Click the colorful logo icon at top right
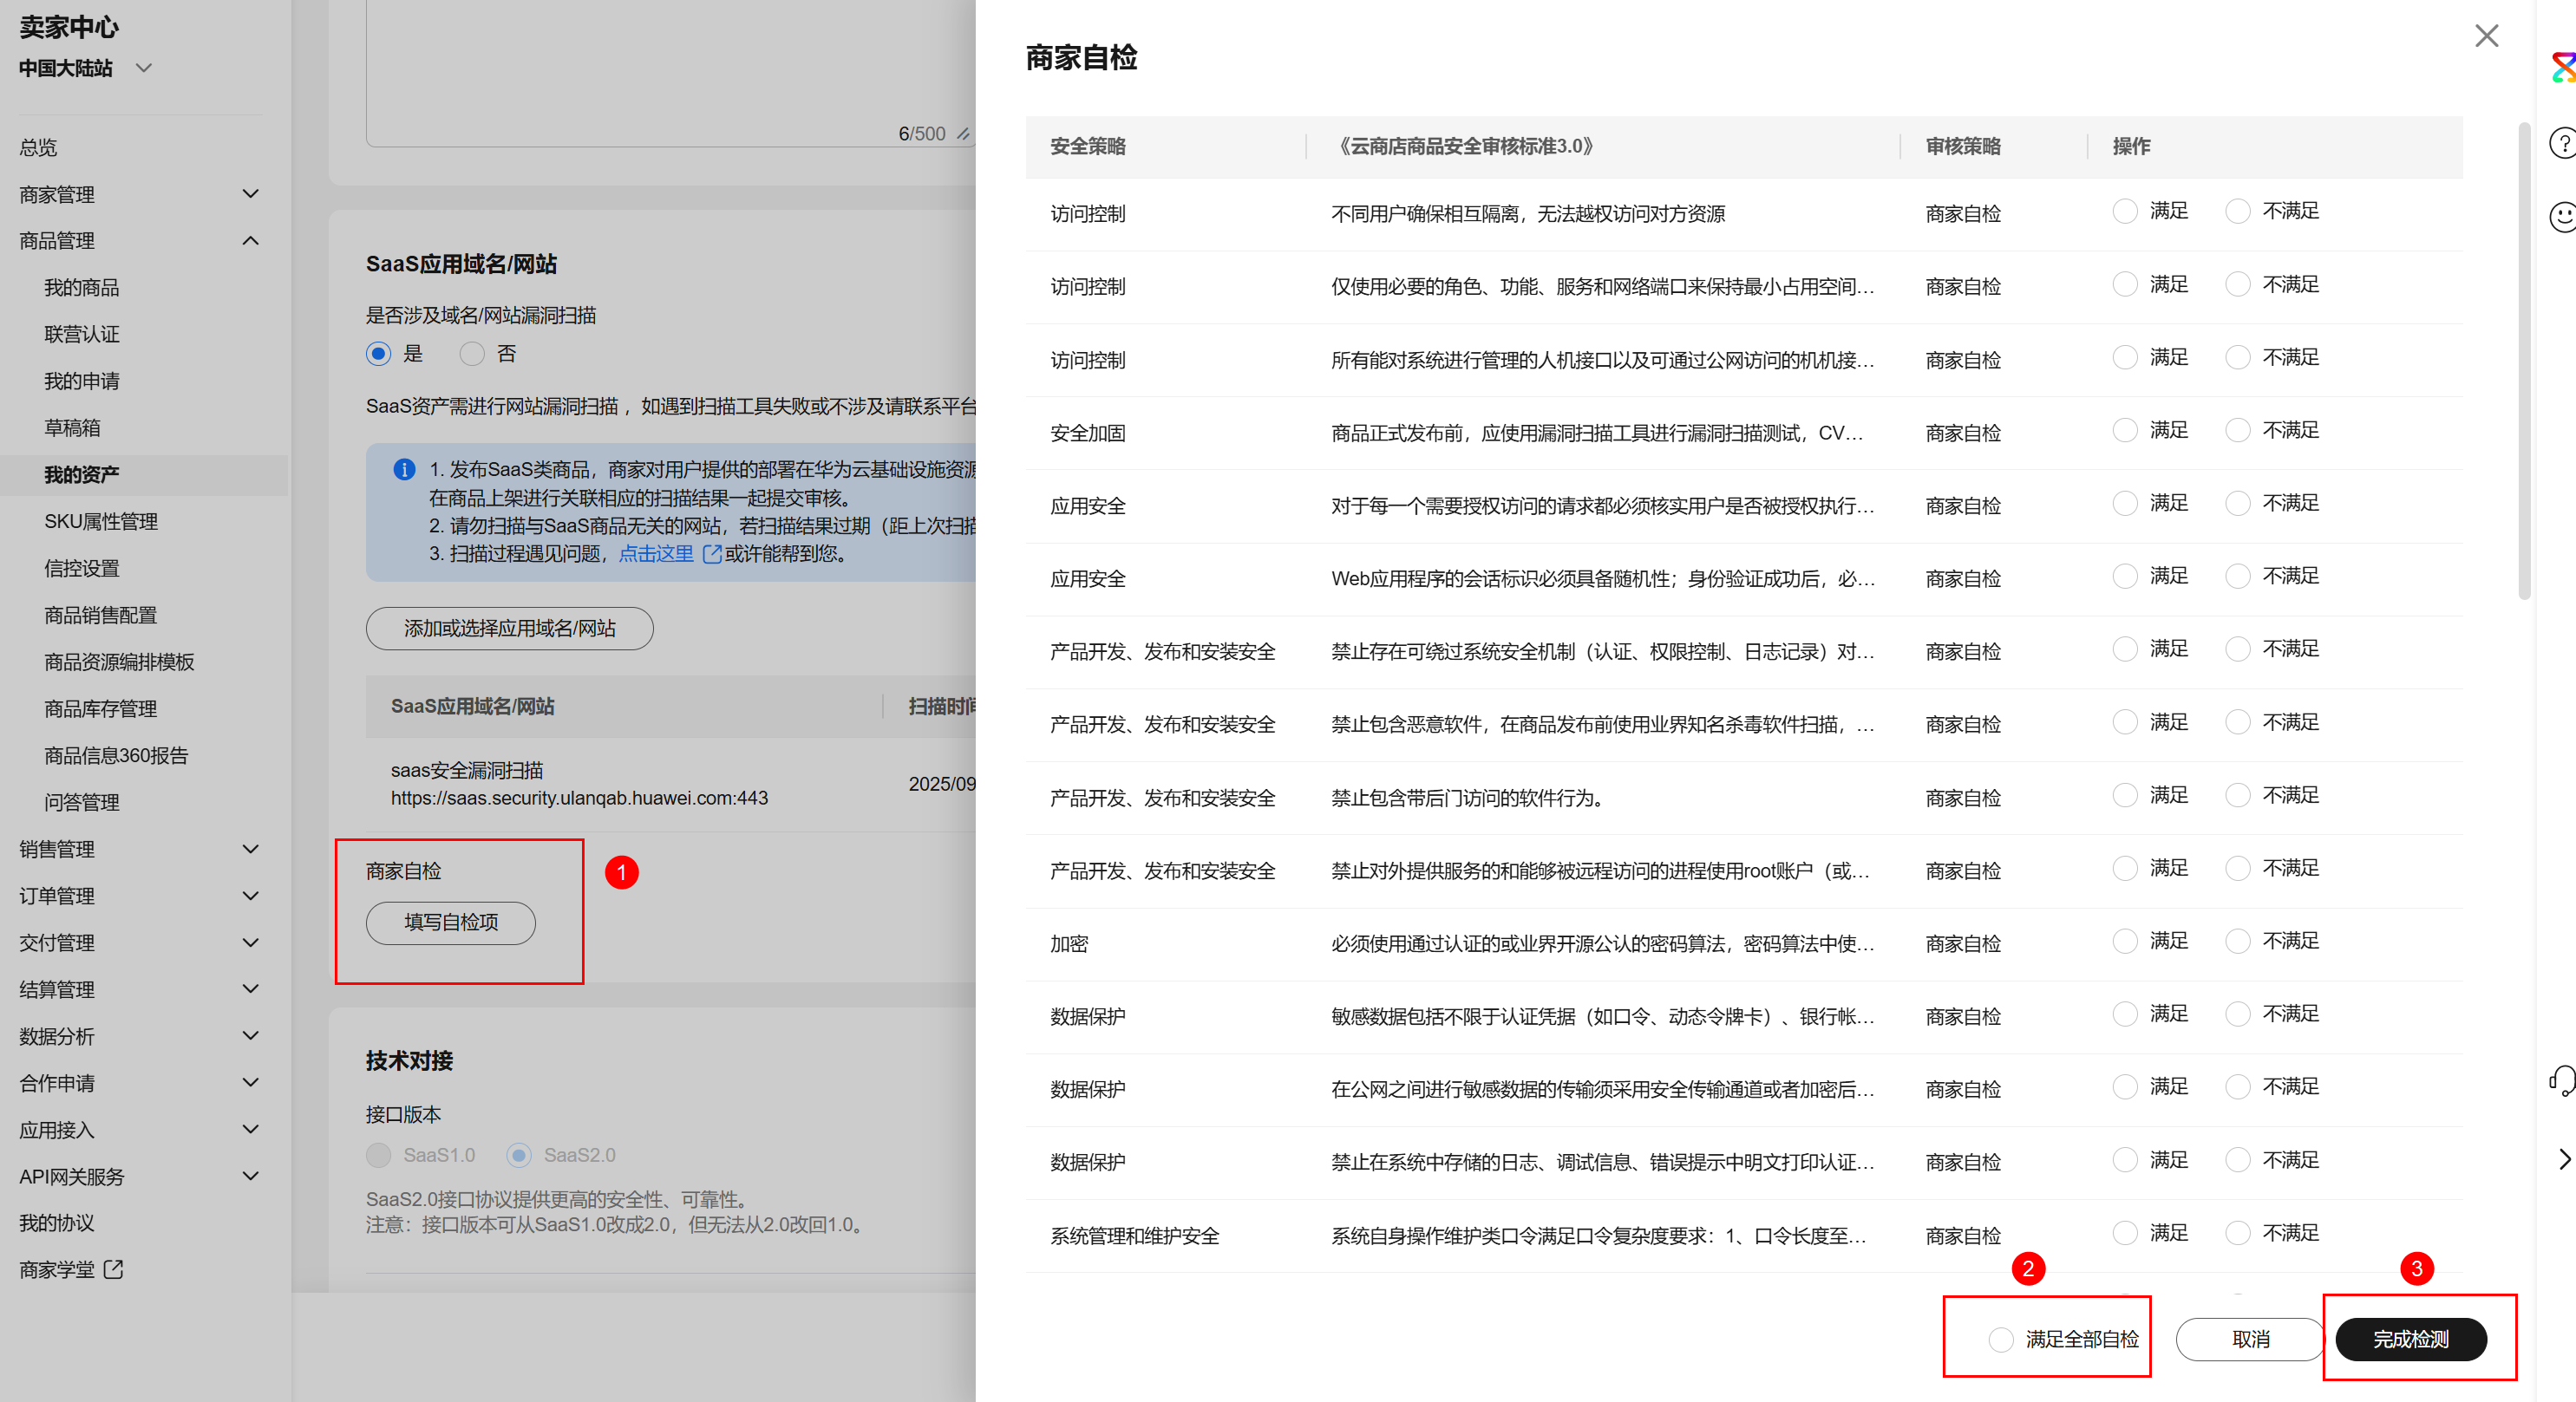 (x=2562, y=68)
